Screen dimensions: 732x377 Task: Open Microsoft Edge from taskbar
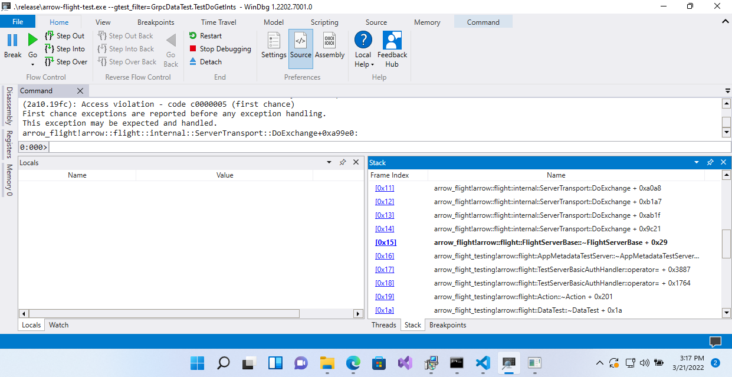point(353,363)
